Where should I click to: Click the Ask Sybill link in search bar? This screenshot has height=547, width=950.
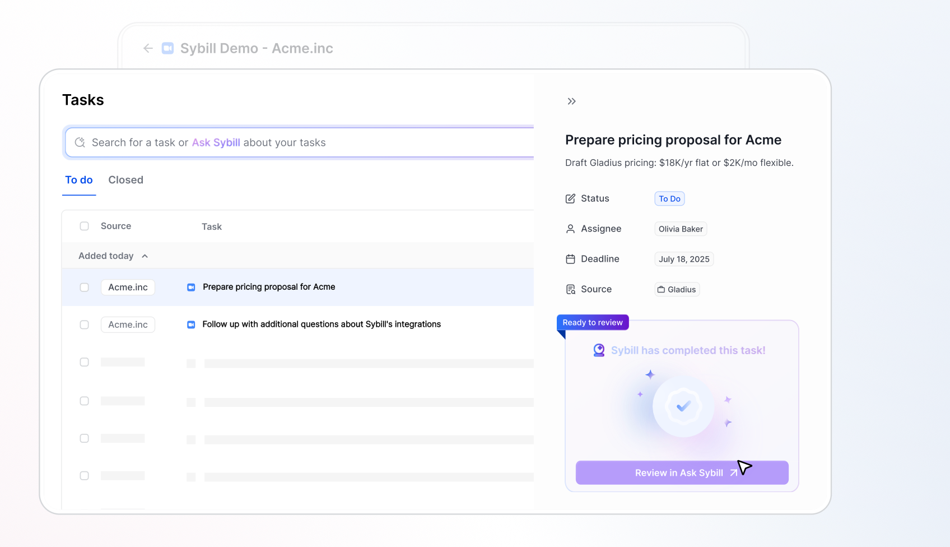(216, 142)
